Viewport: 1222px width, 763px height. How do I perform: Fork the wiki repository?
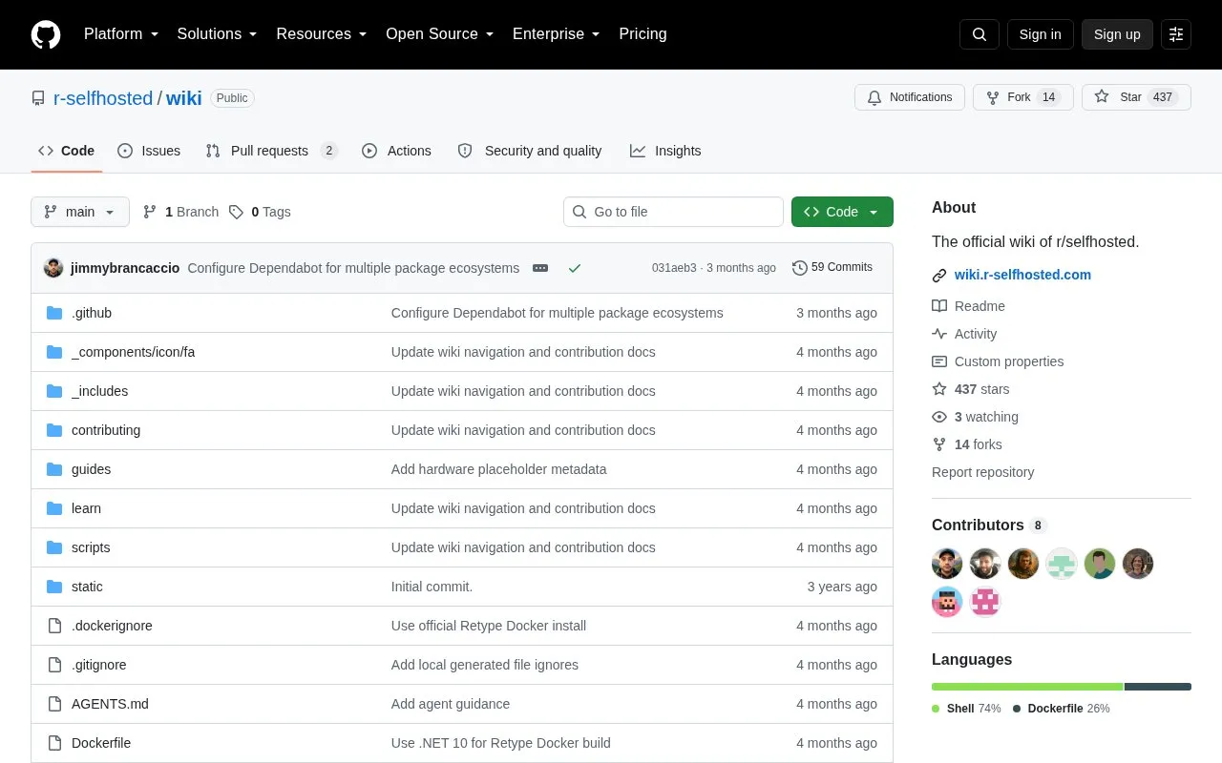tap(1023, 97)
